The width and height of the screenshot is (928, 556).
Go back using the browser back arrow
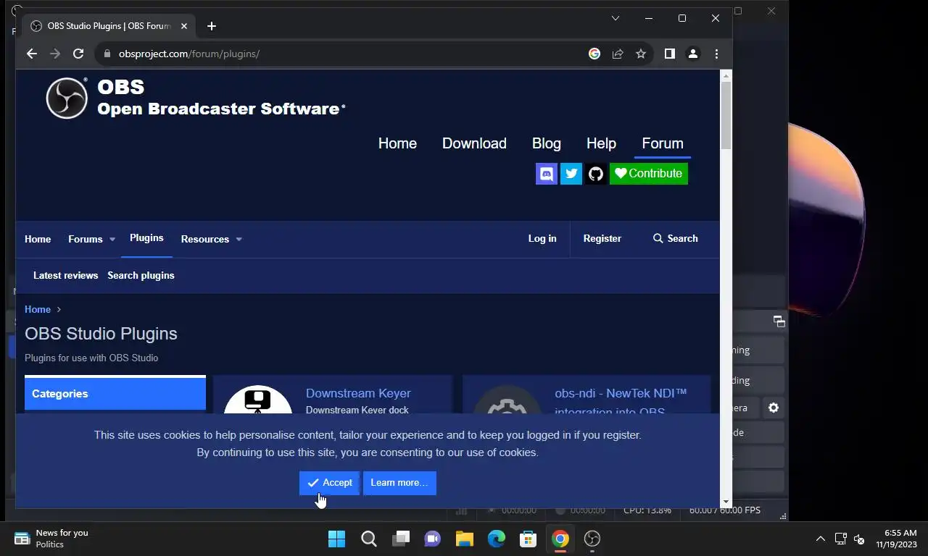(32, 54)
